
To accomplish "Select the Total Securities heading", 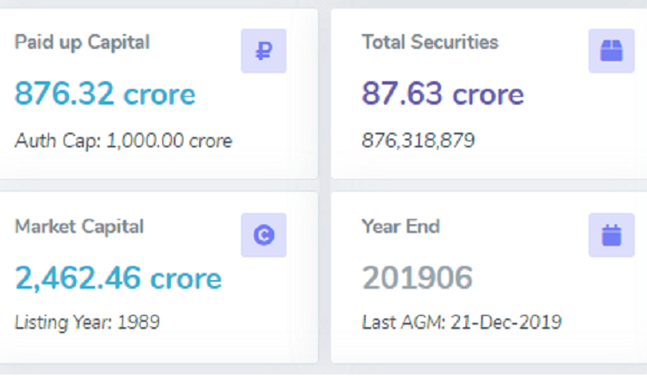I will click(430, 42).
